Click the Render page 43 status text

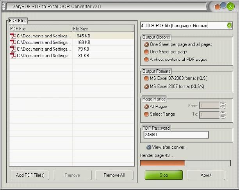tap(156, 155)
